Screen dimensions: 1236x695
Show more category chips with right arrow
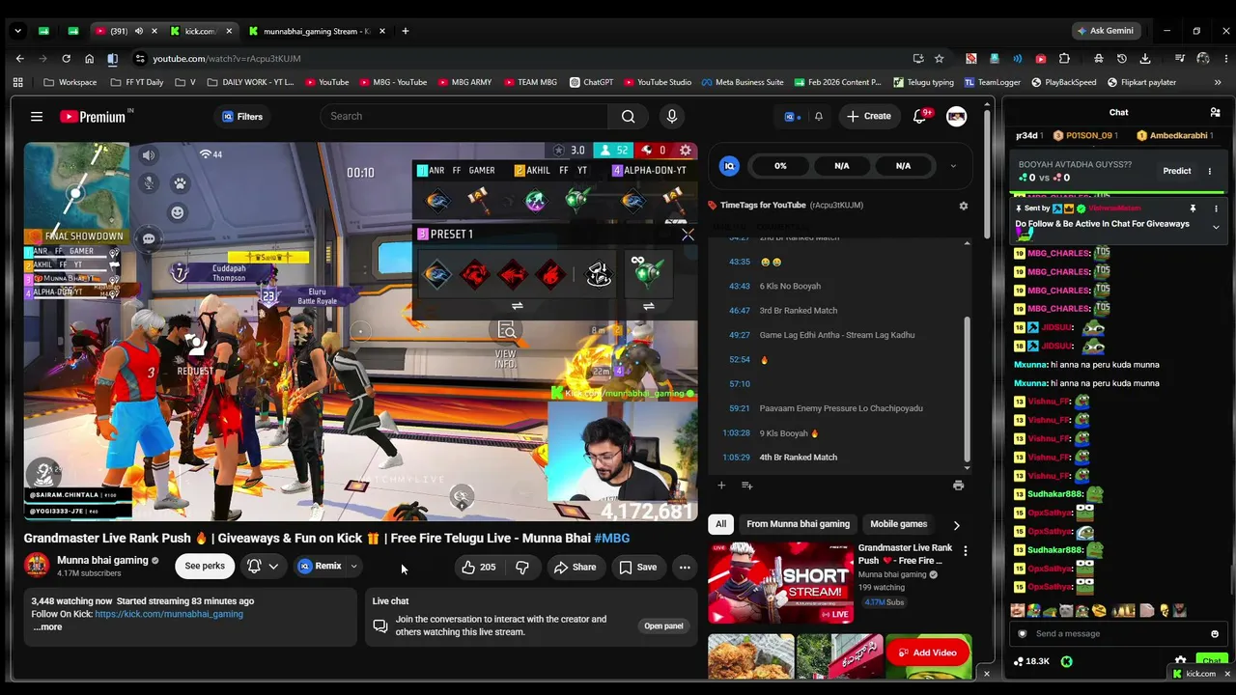pos(957,525)
